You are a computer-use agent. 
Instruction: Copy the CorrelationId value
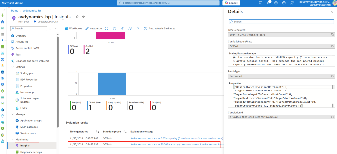[x=332, y=117]
